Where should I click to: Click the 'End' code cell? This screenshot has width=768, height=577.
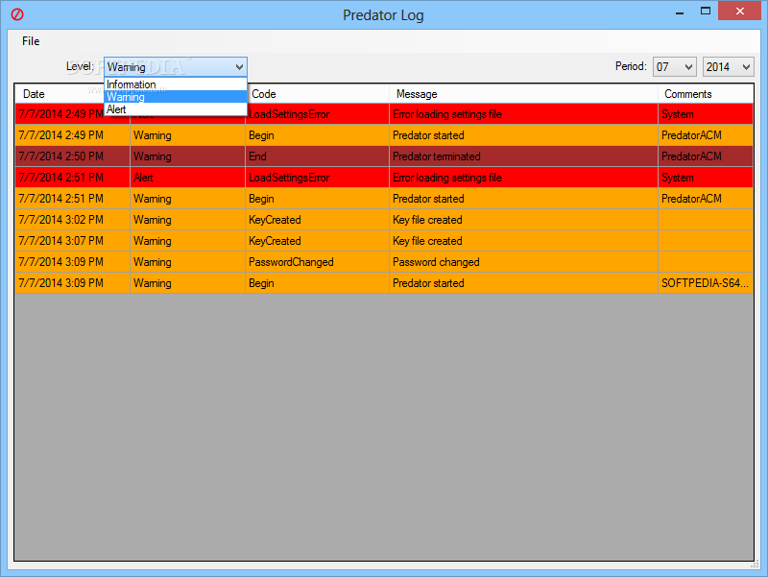point(318,156)
